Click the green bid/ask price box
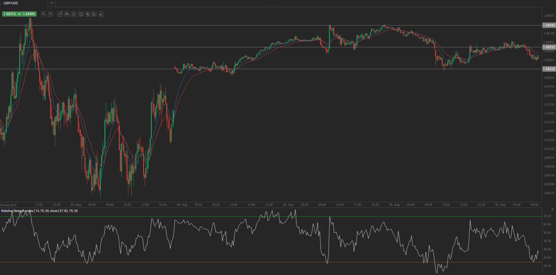The image size is (556, 275). pos(19,14)
